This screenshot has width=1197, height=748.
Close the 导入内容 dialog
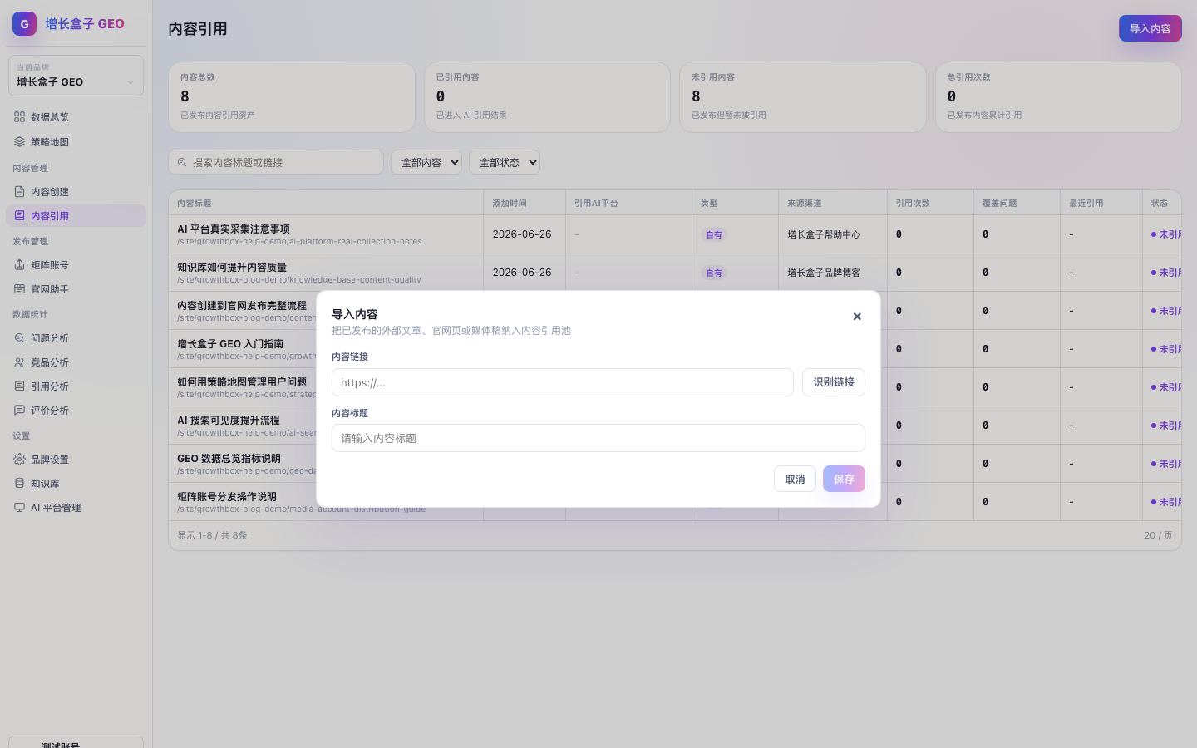point(857,317)
